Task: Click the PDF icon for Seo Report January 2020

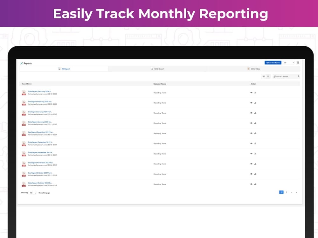Action: coord(24,113)
